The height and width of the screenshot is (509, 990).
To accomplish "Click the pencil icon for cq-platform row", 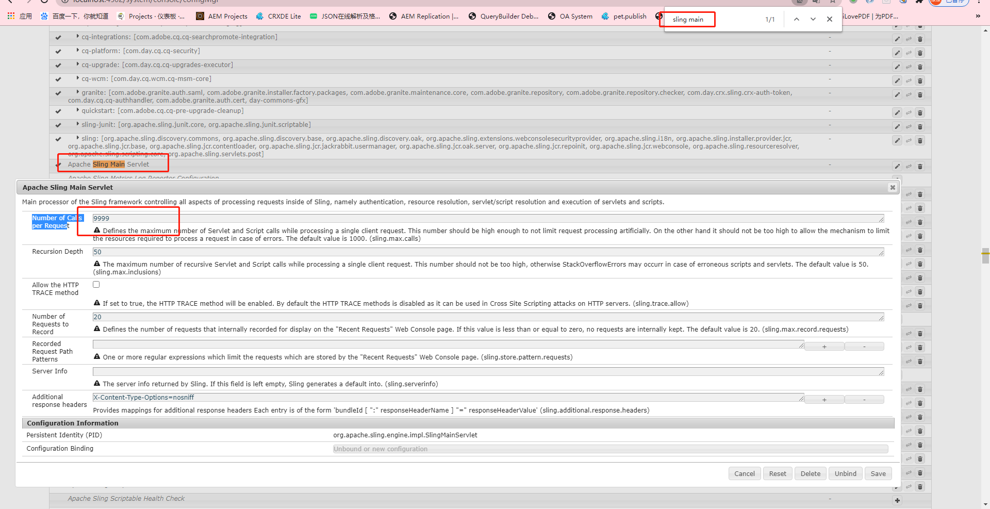I will pyautogui.click(x=897, y=53).
